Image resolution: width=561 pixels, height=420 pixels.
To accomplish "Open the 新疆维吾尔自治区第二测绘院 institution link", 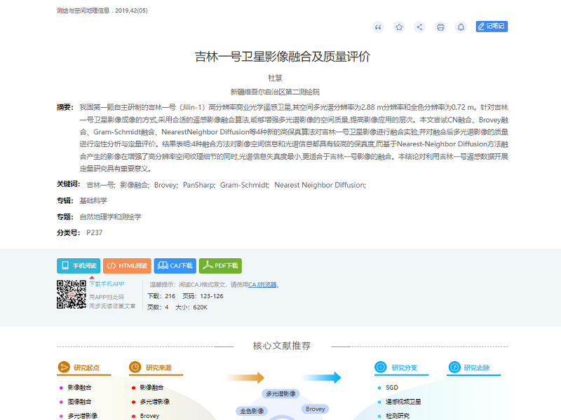I will coord(275,92).
